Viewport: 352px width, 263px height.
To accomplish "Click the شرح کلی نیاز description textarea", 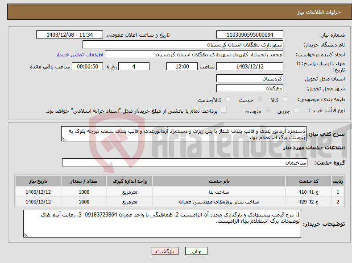I will coord(184,134).
